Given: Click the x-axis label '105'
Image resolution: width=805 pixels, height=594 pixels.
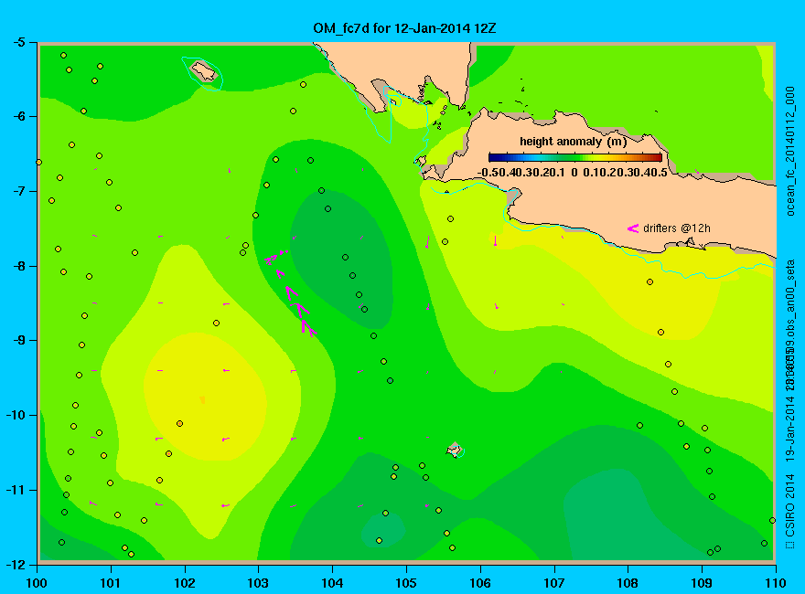Looking at the screenshot, I should pyautogui.click(x=406, y=583).
